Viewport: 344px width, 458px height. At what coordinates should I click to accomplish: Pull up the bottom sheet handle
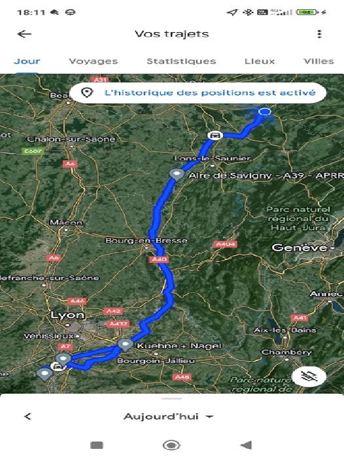[172, 398]
